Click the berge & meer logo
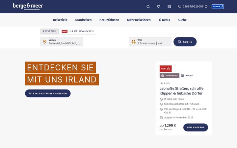The image size is (237, 148). pyautogui.click(x=28, y=7)
